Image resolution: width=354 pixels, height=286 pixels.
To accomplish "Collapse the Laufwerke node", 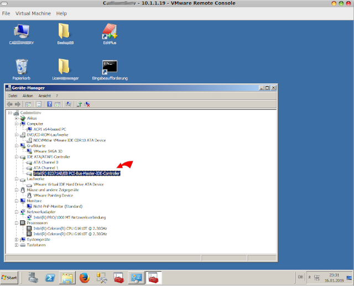I will click(x=16, y=179).
